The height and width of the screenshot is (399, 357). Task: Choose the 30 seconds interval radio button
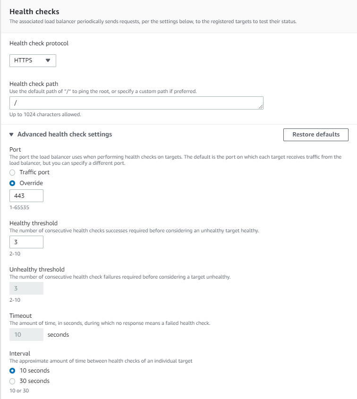(x=12, y=381)
